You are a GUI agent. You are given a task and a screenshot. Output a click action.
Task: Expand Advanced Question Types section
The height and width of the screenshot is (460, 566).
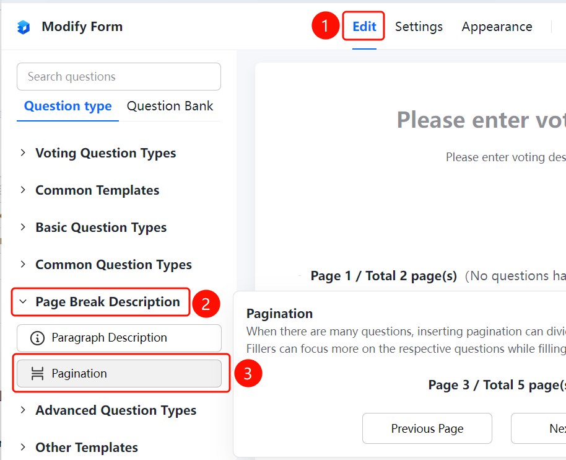(x=23, y=410)
